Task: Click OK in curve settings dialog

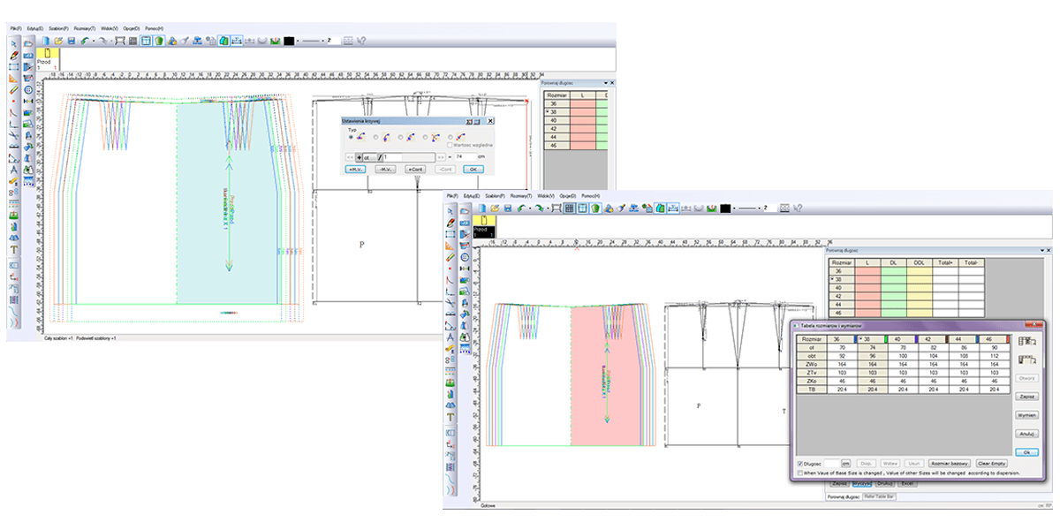Action: click(473, 170)
